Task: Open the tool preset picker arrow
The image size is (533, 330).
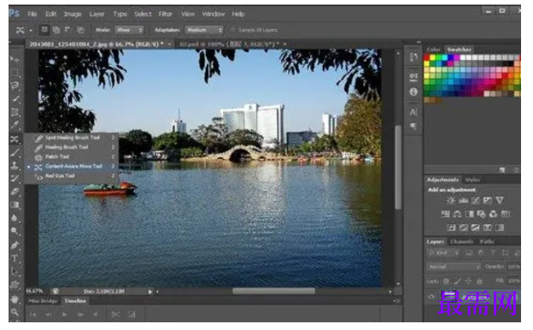Action: [x=31, y=30]
